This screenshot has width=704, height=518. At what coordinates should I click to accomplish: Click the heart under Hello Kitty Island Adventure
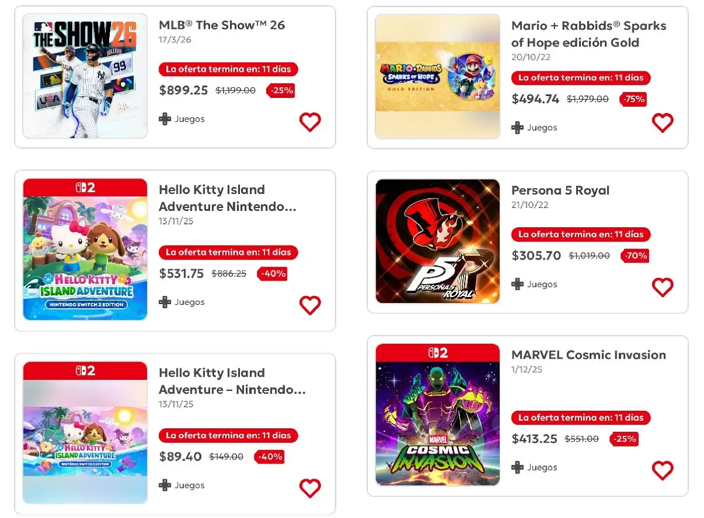(x=310, y=305)
